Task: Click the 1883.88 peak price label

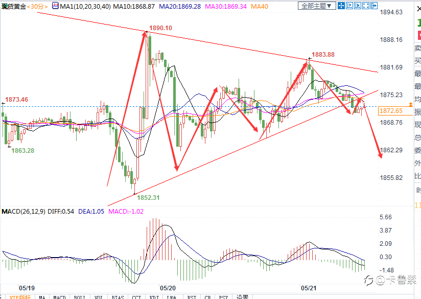Action: coord(323,55)
